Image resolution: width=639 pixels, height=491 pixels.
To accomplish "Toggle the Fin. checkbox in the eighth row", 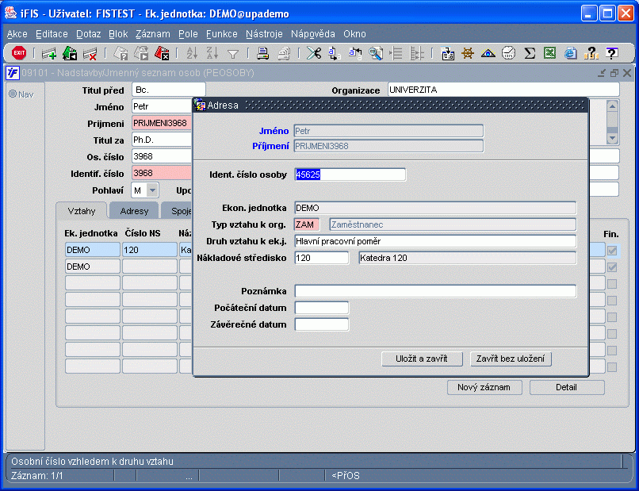I will coord(612,367).
